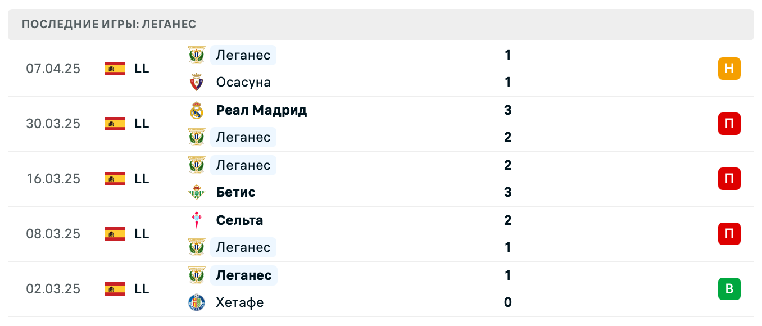Open the Реал Мадрид team link

coord(261,110)
